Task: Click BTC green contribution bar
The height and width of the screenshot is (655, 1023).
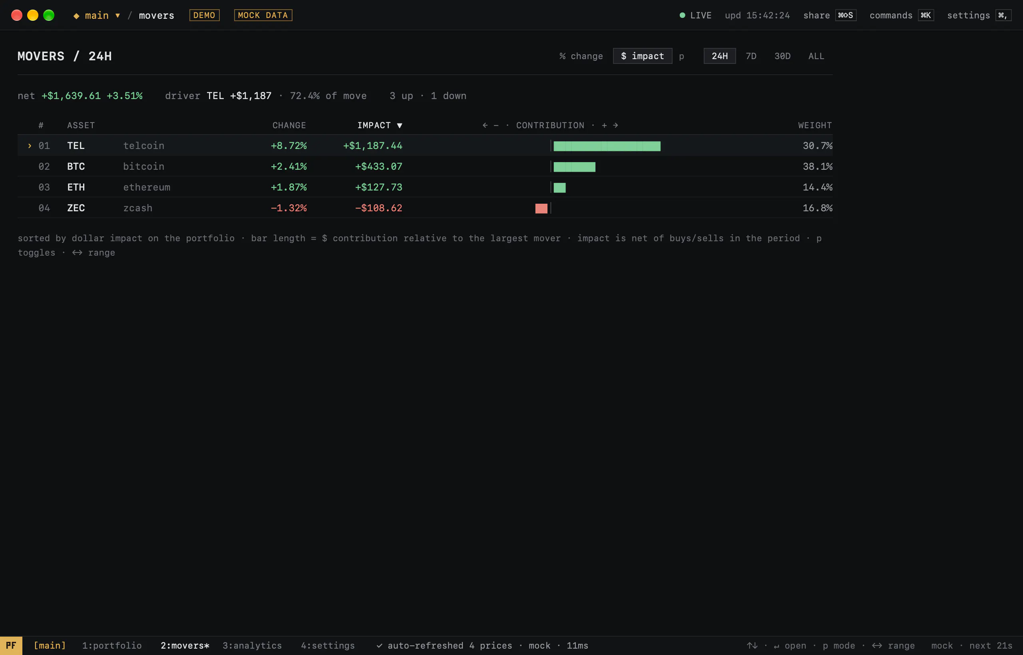Action: click(574, 167)
